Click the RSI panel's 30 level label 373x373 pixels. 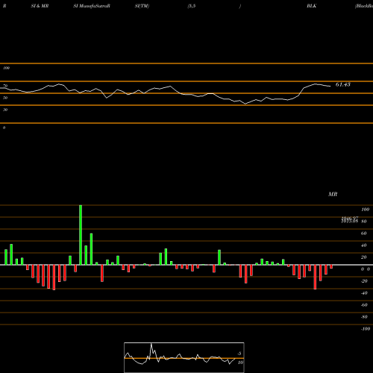click(x=5, y=110)
